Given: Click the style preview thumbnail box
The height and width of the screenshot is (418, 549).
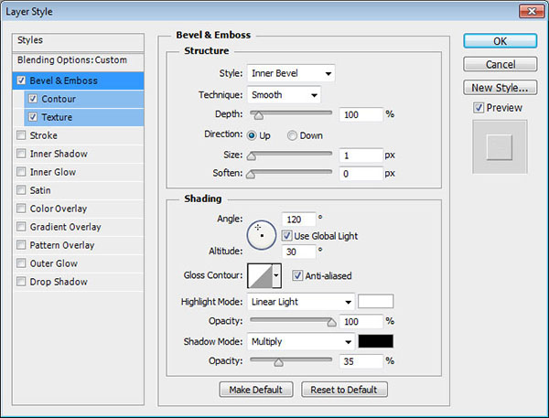Looking at the screenshot, I should coord(500,146).
